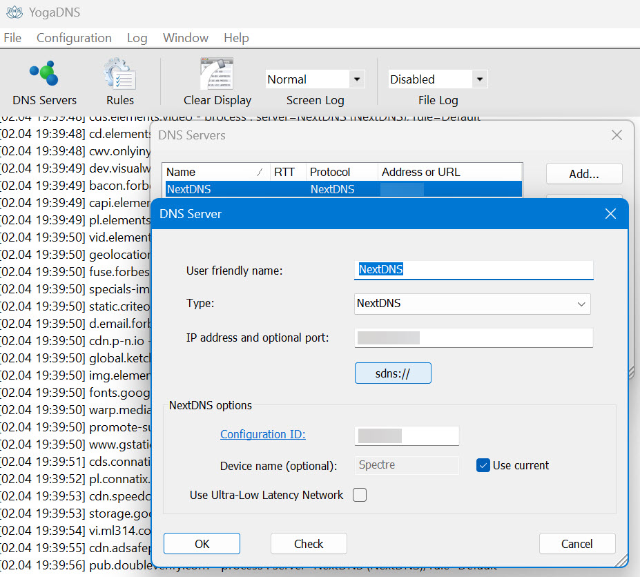Click the Check button
The height and width of the screenshot is (577, 640).
tap(309, 544)
